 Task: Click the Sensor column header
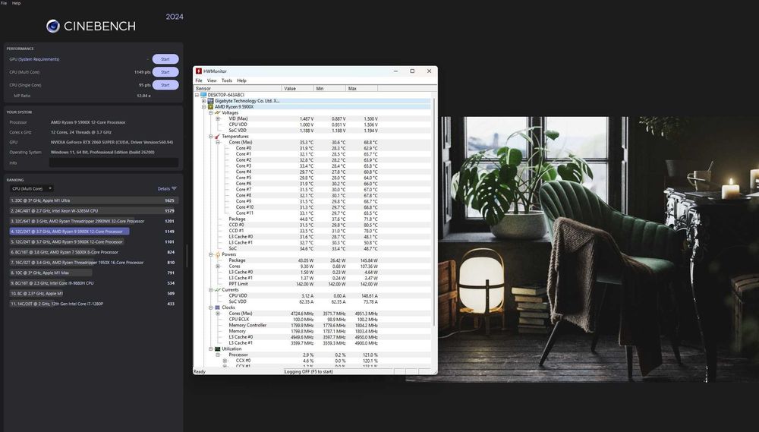(x=238, y=89)
